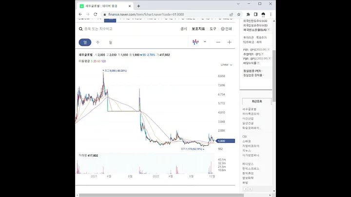Expand the chart type dropdown chevron
Viewport: 351px width, 197px height.
[x=205, y=41]
